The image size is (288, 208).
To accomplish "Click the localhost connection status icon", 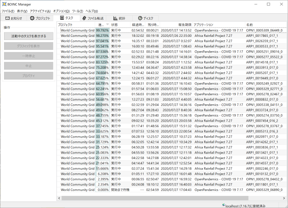I will point(223,205).
